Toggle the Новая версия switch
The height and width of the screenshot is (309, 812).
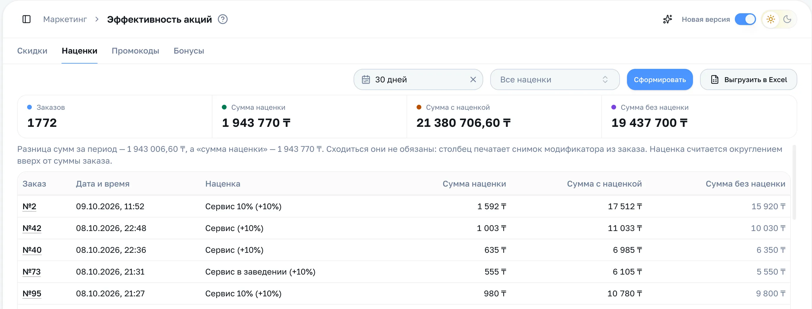[745, 19]
